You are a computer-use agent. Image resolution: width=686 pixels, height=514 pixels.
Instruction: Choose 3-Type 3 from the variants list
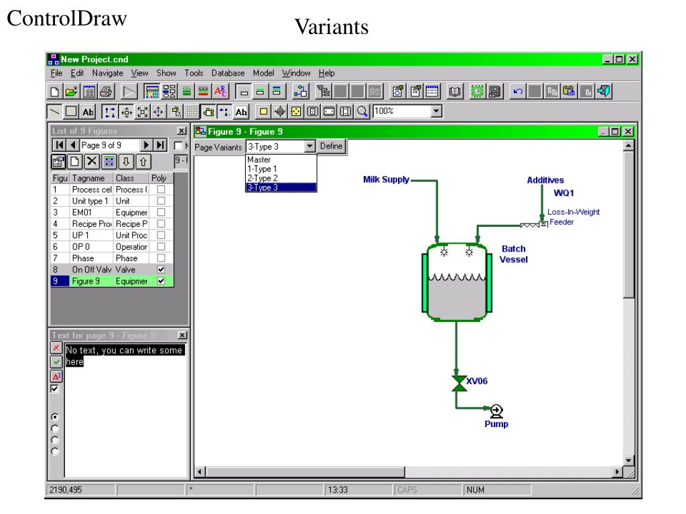[281, 187]
